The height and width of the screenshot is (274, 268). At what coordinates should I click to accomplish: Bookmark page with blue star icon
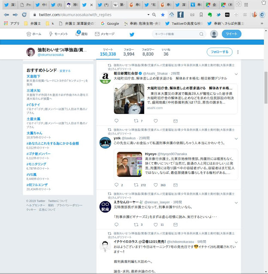[x=163, y=15]
